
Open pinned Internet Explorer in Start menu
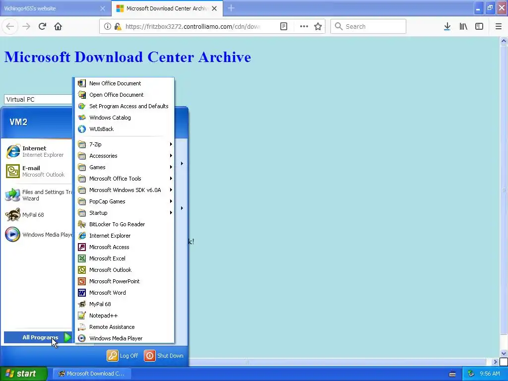(37, 151)
